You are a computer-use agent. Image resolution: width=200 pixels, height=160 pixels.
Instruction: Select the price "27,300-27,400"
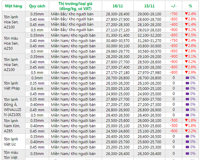tap(118, 67)
